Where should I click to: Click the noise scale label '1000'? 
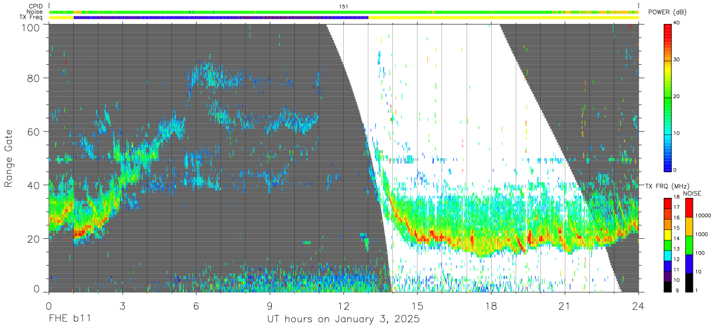702,234
